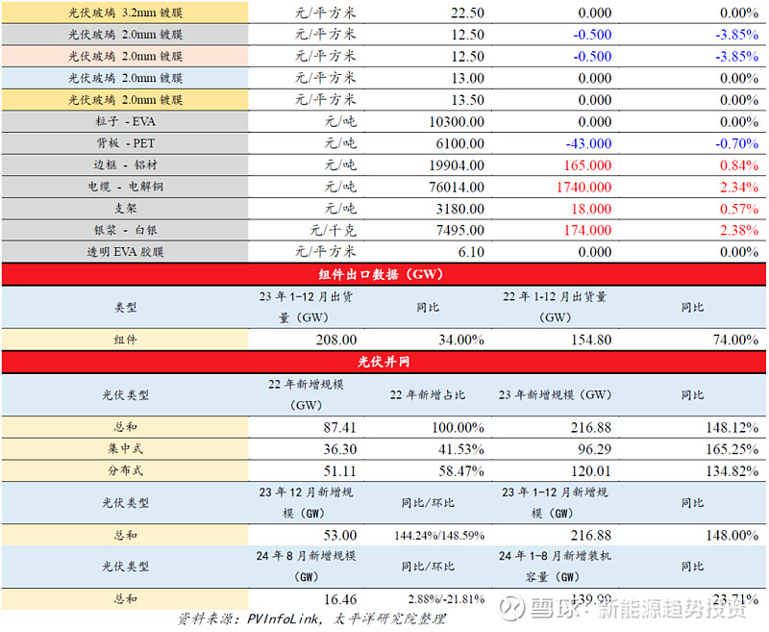769x632 pixels.
Task: Select the 96.29 value
Action: pyautogui.click(x=594, y=449)
